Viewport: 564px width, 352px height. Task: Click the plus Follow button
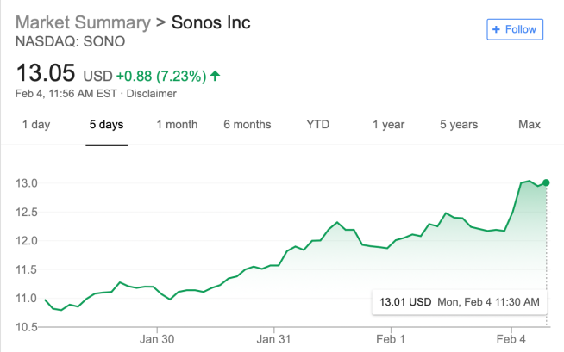point(515,29)
